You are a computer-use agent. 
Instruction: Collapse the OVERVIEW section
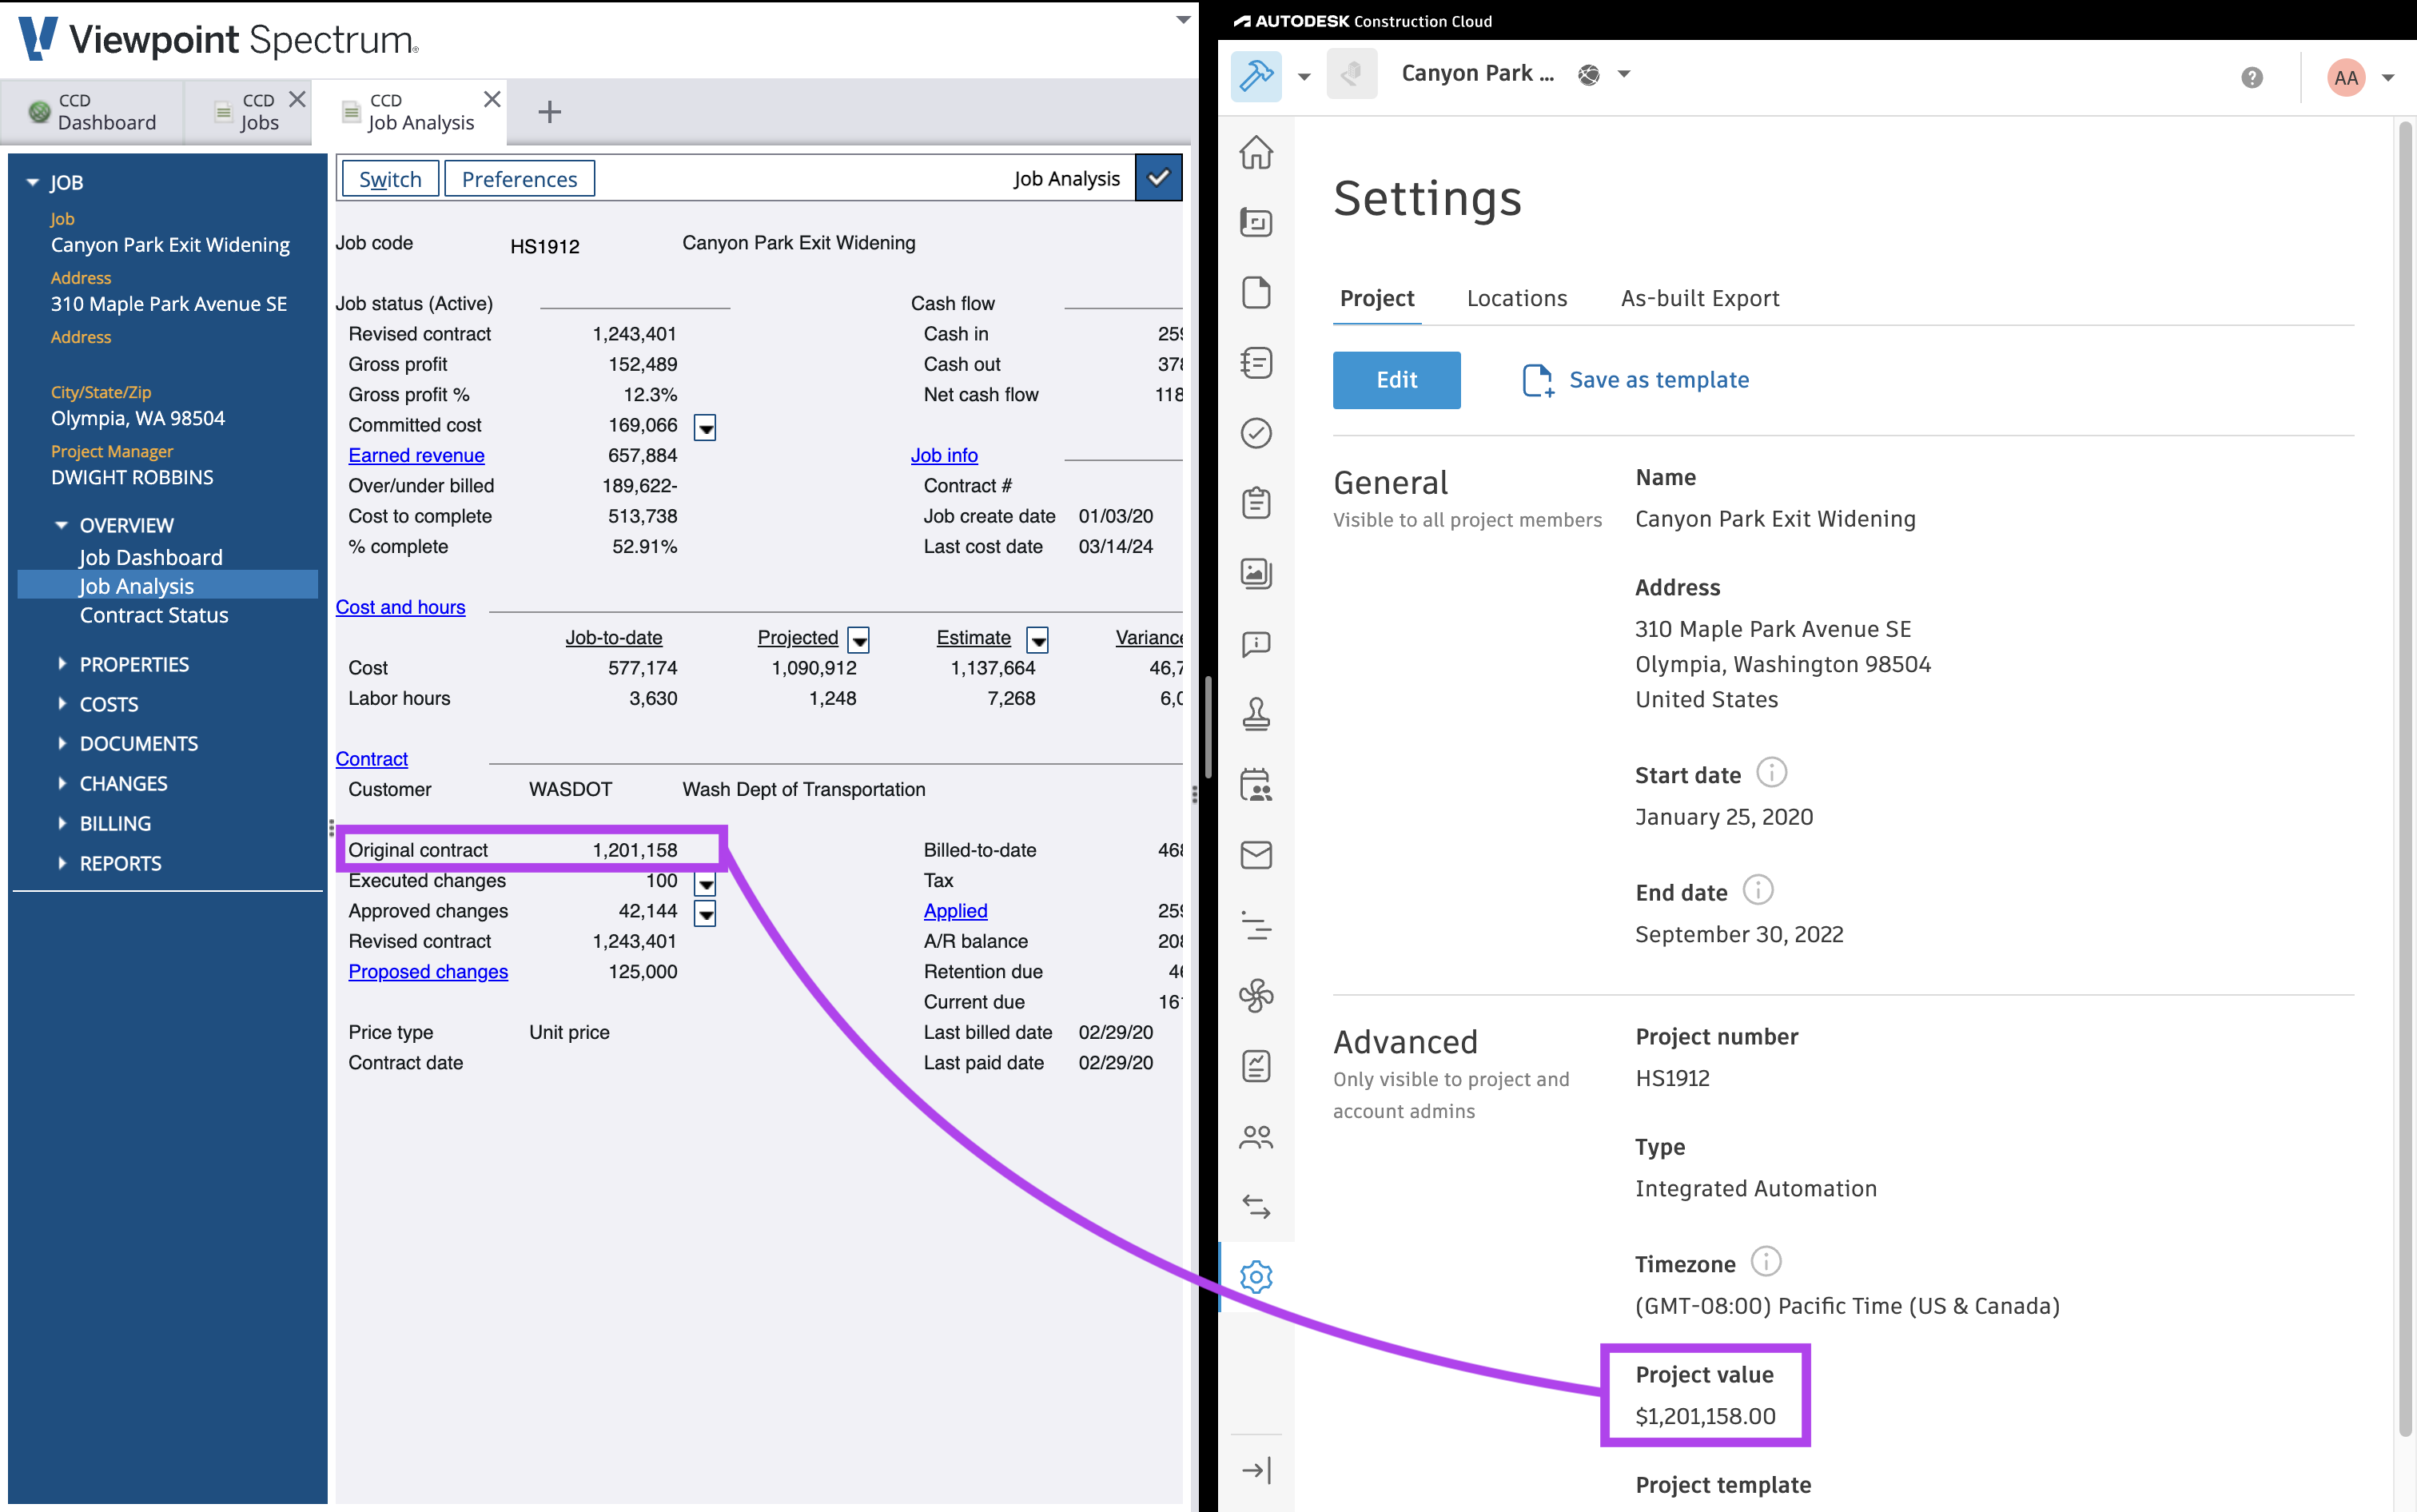(x=61, y=525)
